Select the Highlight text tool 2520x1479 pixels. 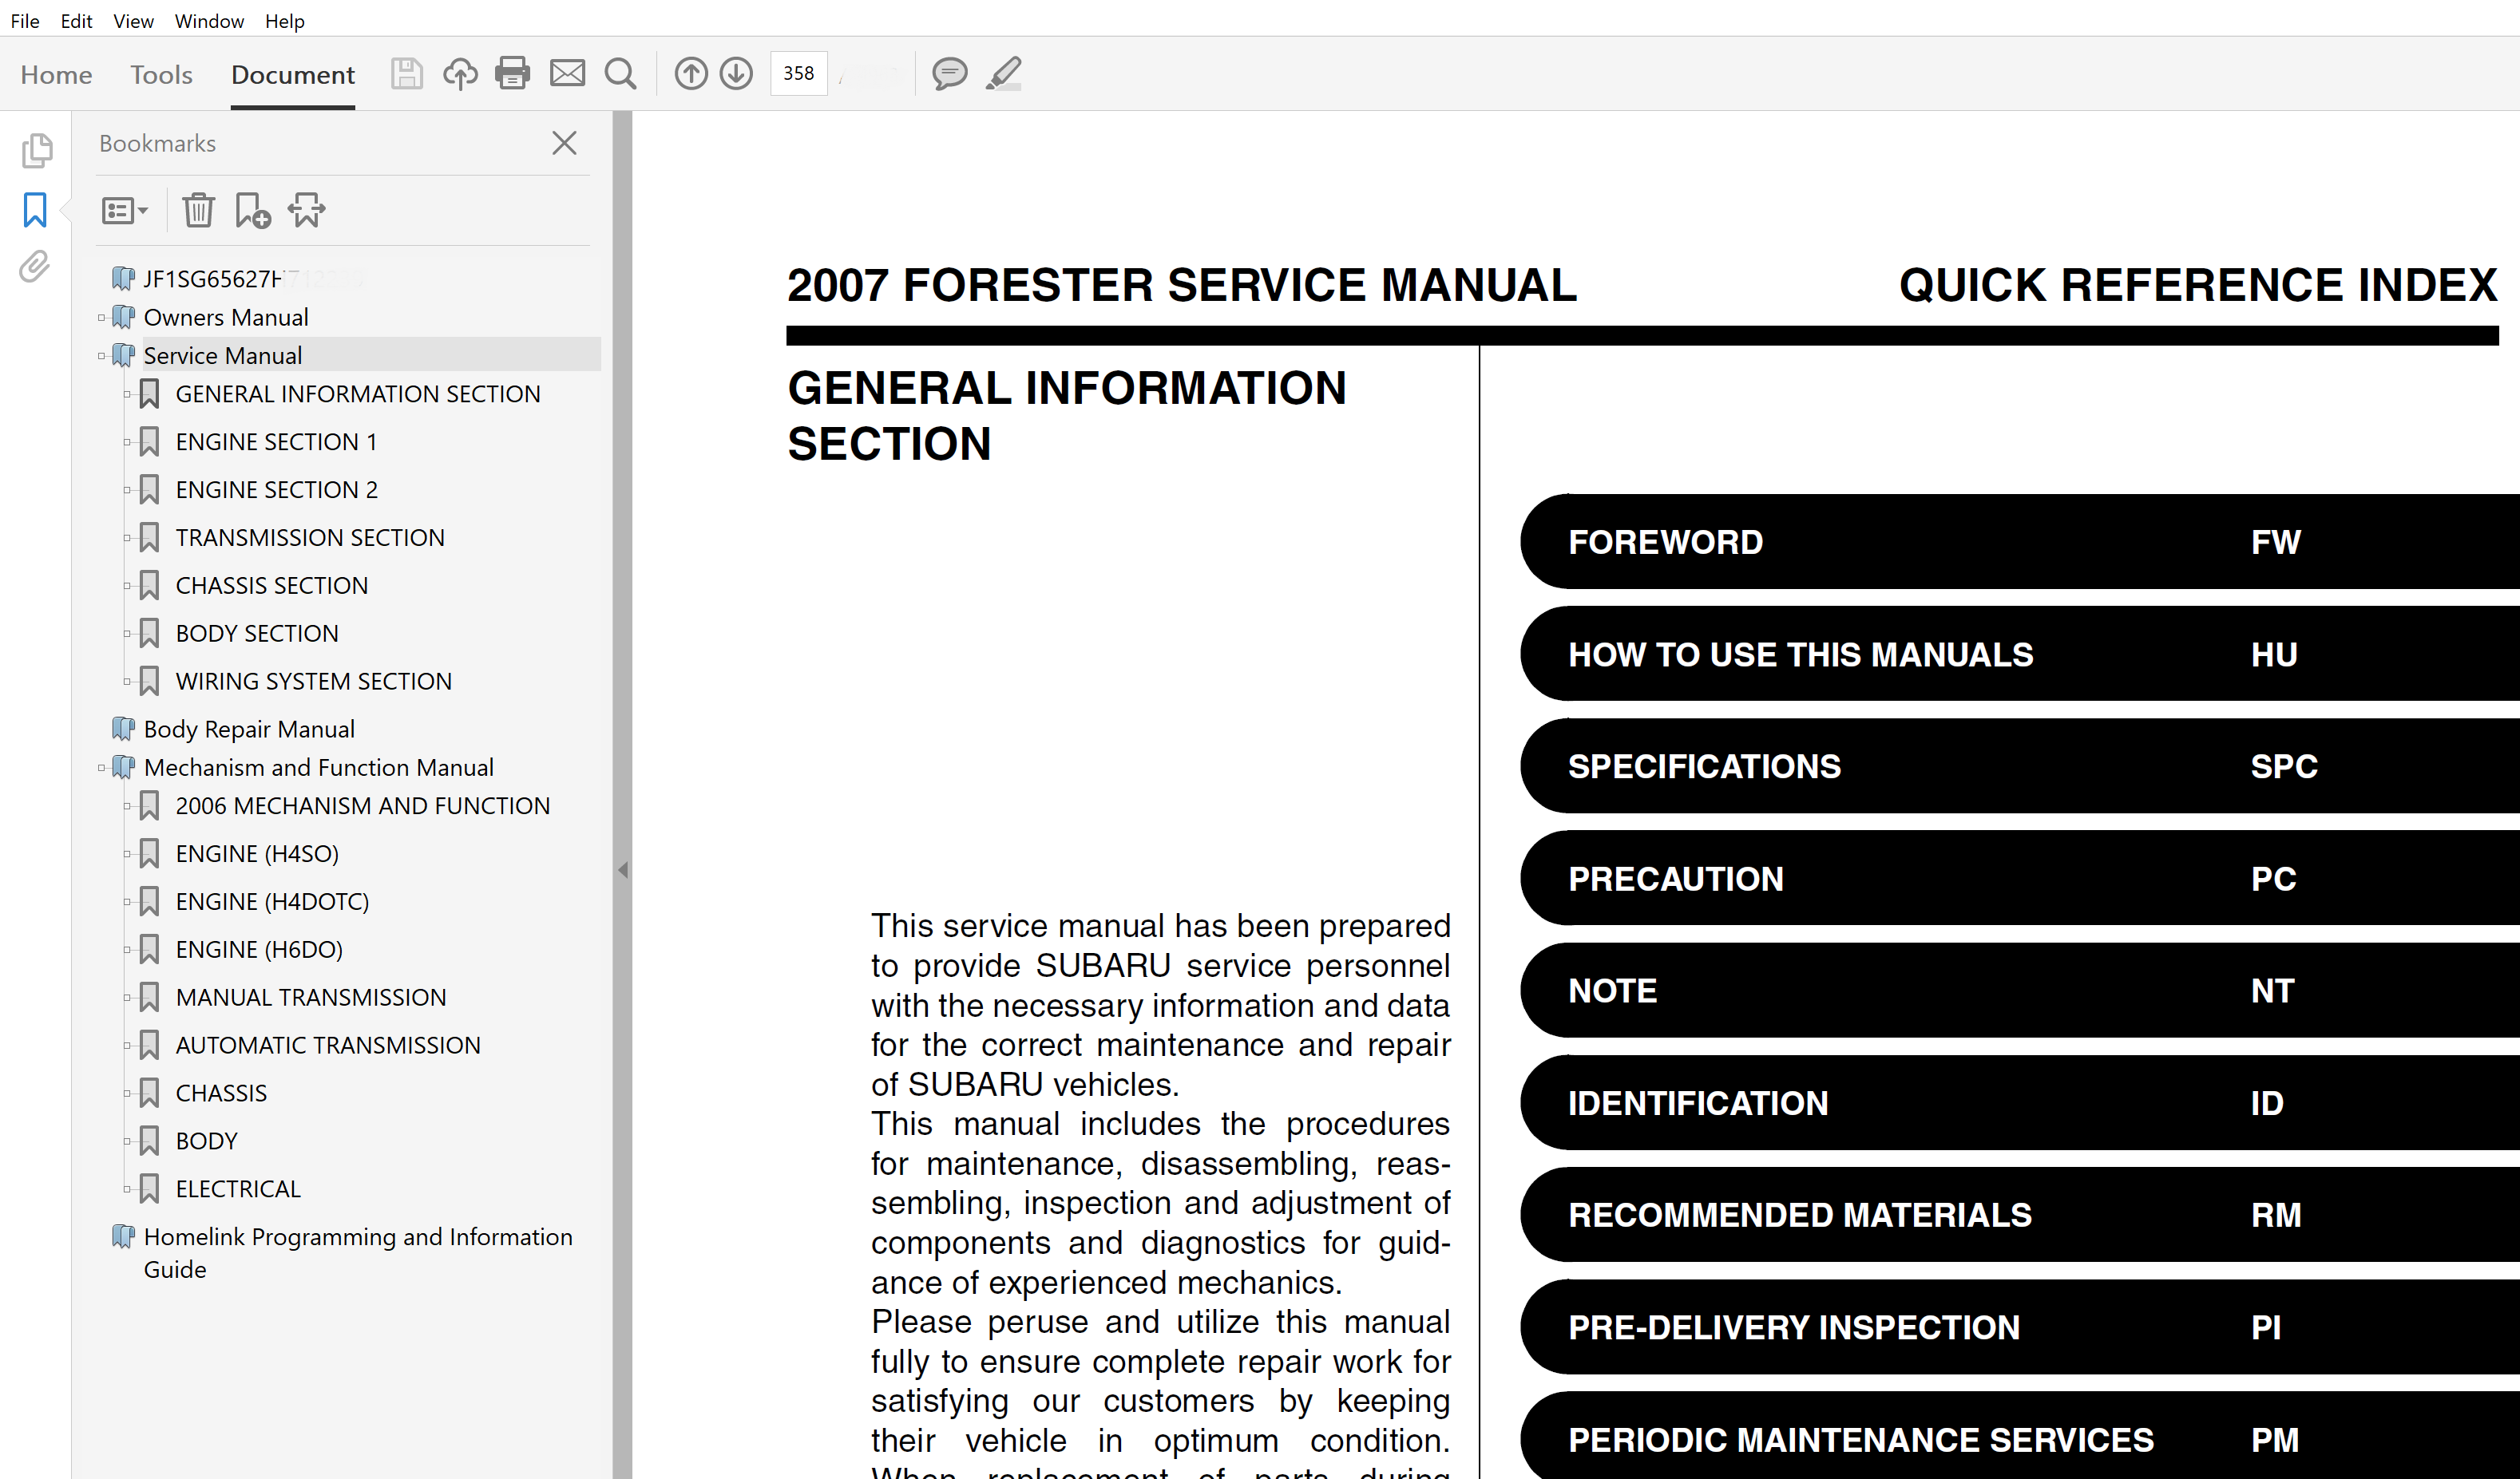coord(1004,73)
